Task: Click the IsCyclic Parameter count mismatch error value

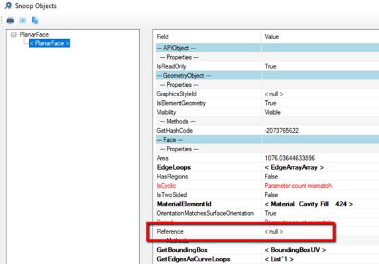Action: coord(299,186)
